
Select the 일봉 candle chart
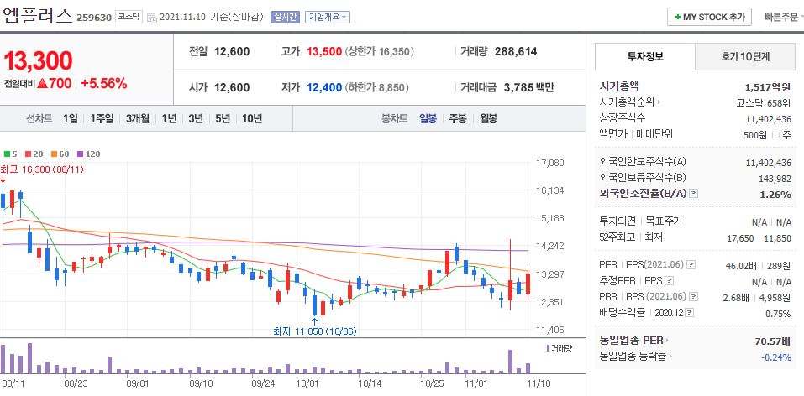[x=428, y=119]
